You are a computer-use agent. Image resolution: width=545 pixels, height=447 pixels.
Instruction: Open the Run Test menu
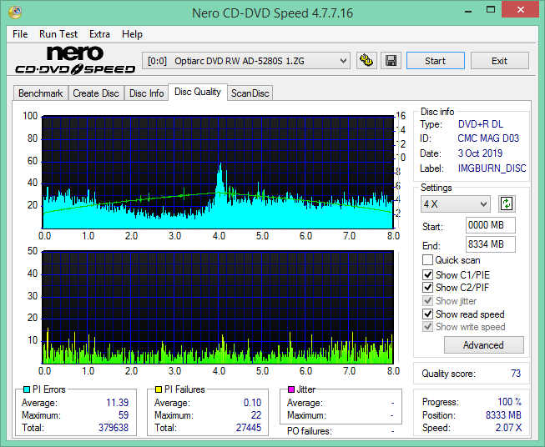click(58, 34)
